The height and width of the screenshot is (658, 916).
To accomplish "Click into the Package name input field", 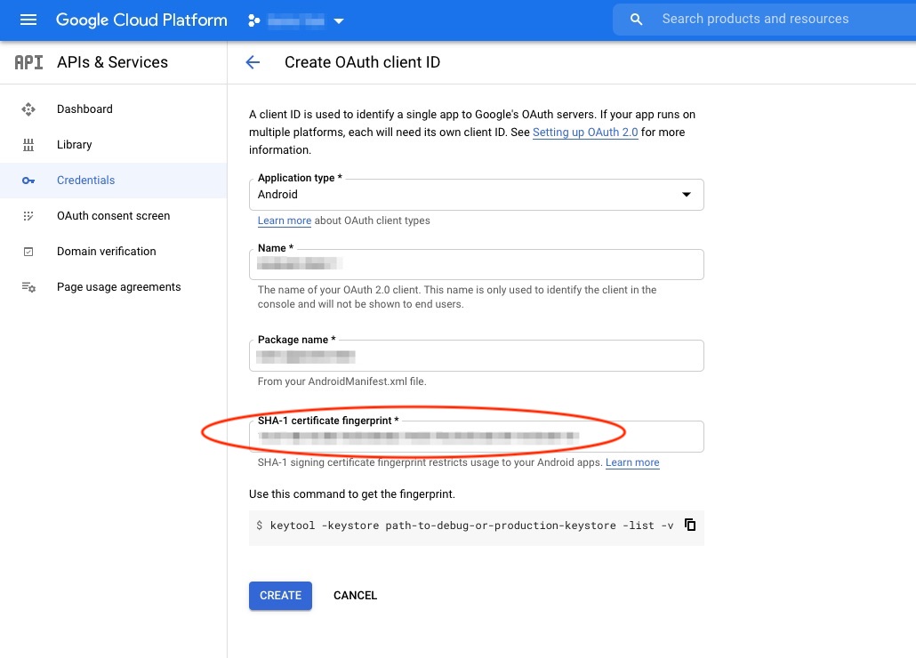I will (x=476, y=356).
